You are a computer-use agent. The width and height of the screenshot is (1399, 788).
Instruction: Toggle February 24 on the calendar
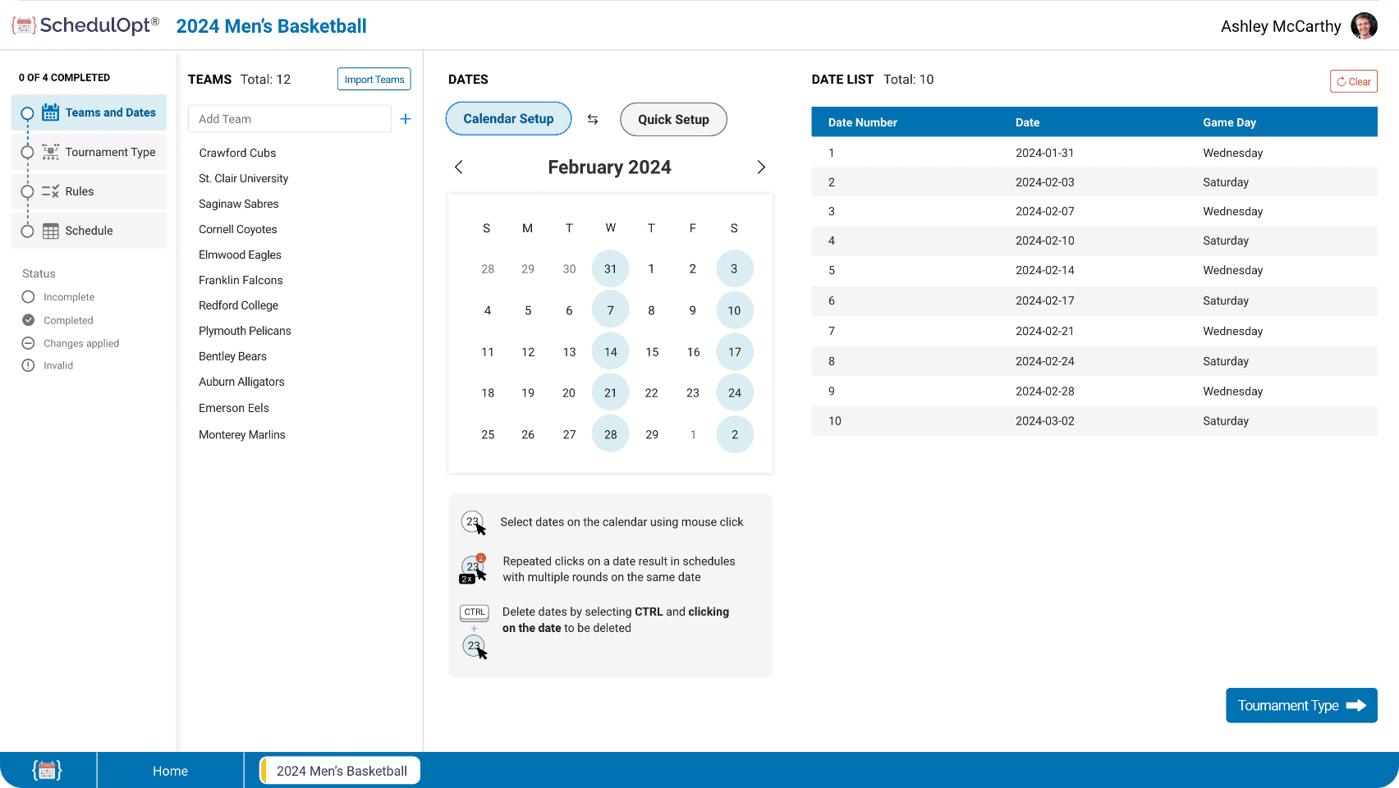[x=734, y=392]
